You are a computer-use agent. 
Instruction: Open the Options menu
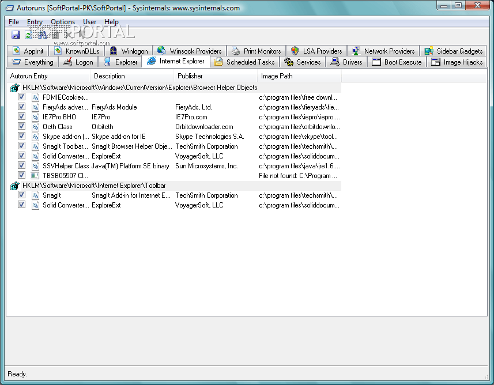point(63,22)
